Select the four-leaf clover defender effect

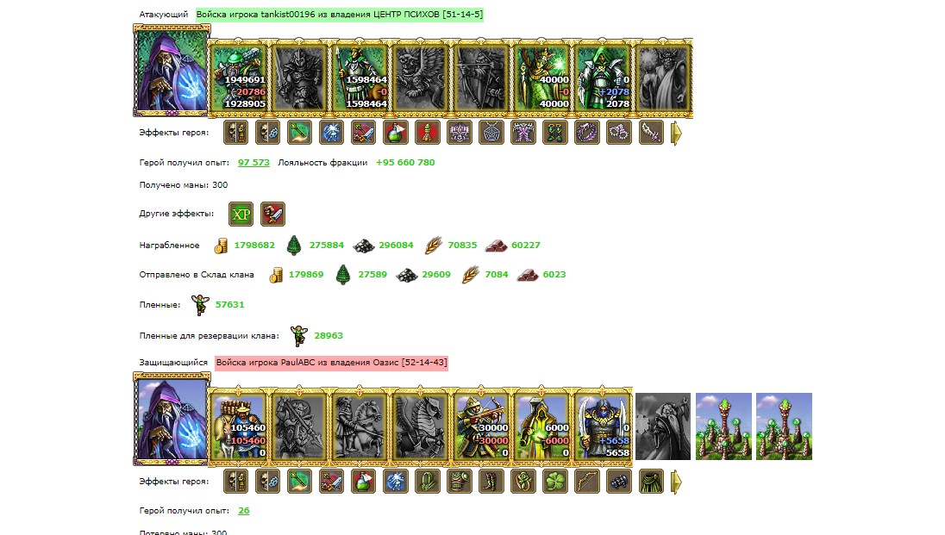click(555, 482)
